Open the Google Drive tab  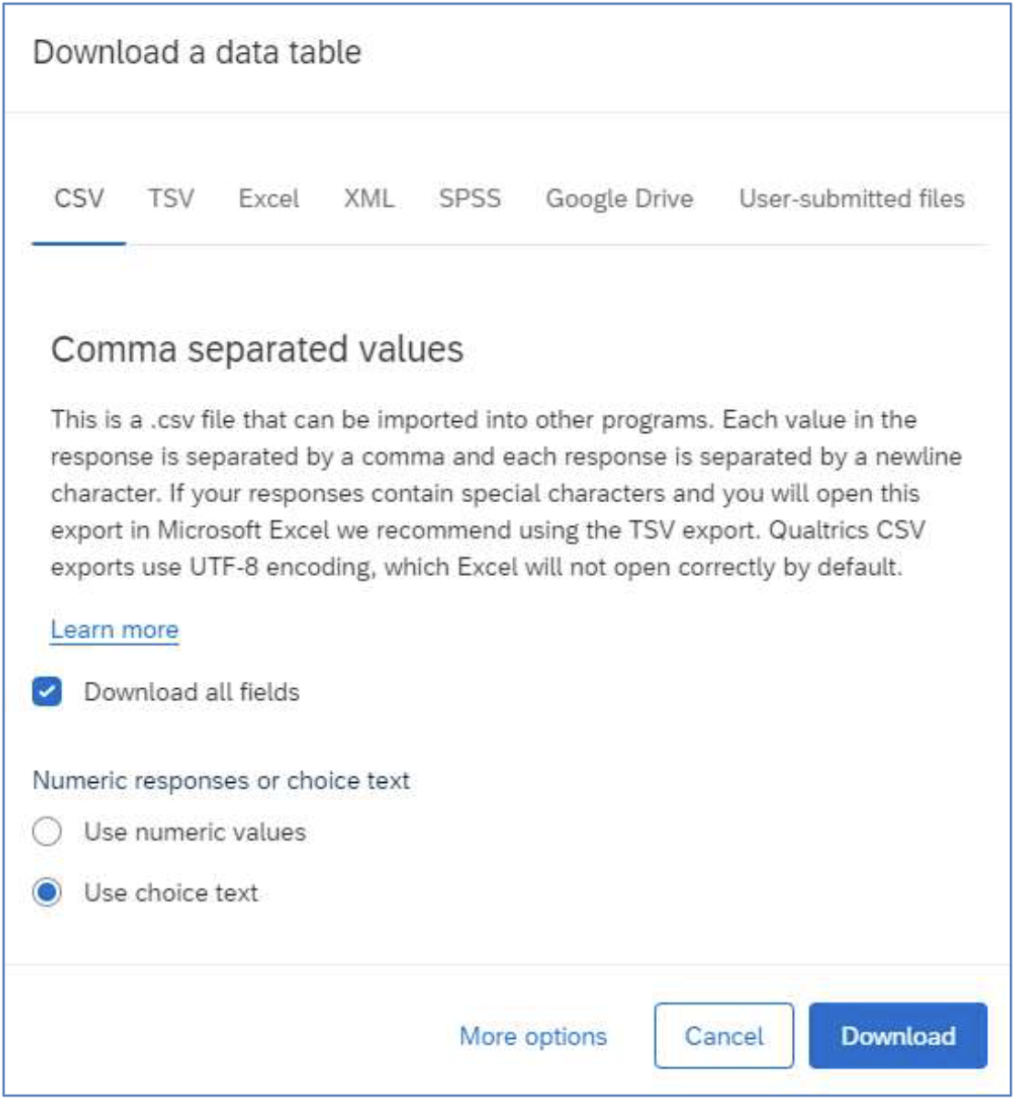pos(620,199)
